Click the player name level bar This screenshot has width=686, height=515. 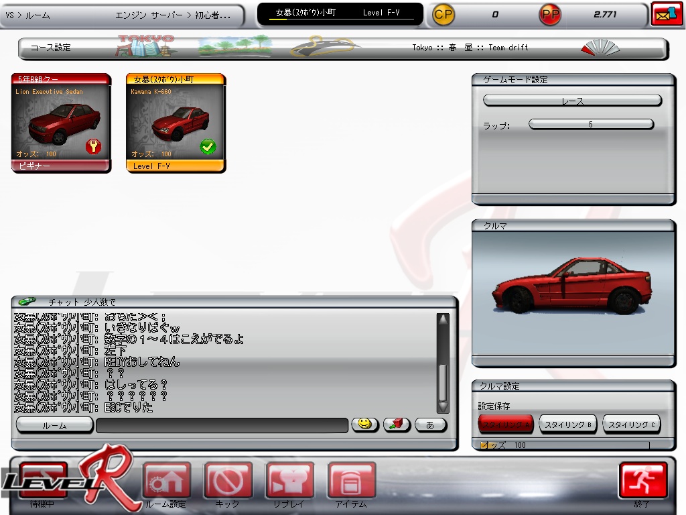[x=340, y=14]
